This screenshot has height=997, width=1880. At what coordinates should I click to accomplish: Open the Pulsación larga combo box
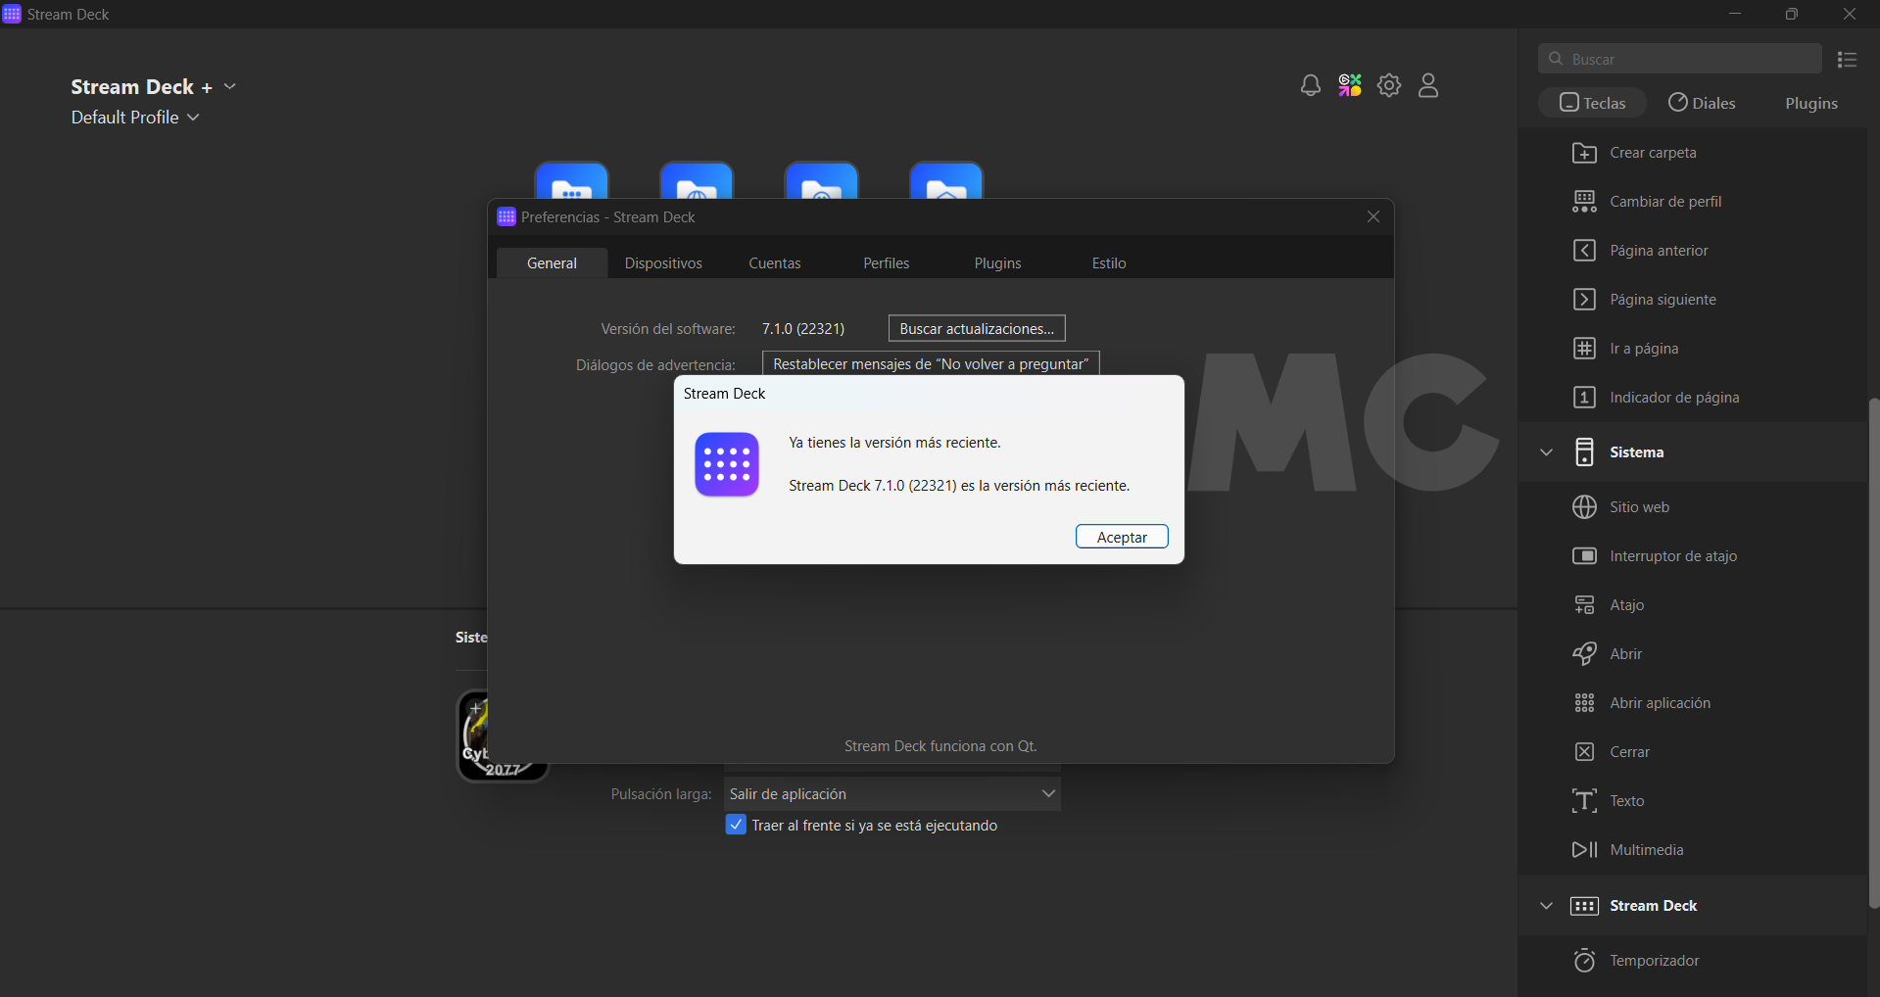(892, 794)
